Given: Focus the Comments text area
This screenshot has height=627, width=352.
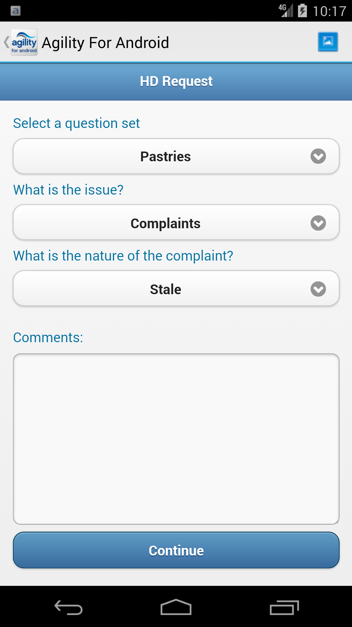Looking at the screenshot, I should tap(176, 439).
